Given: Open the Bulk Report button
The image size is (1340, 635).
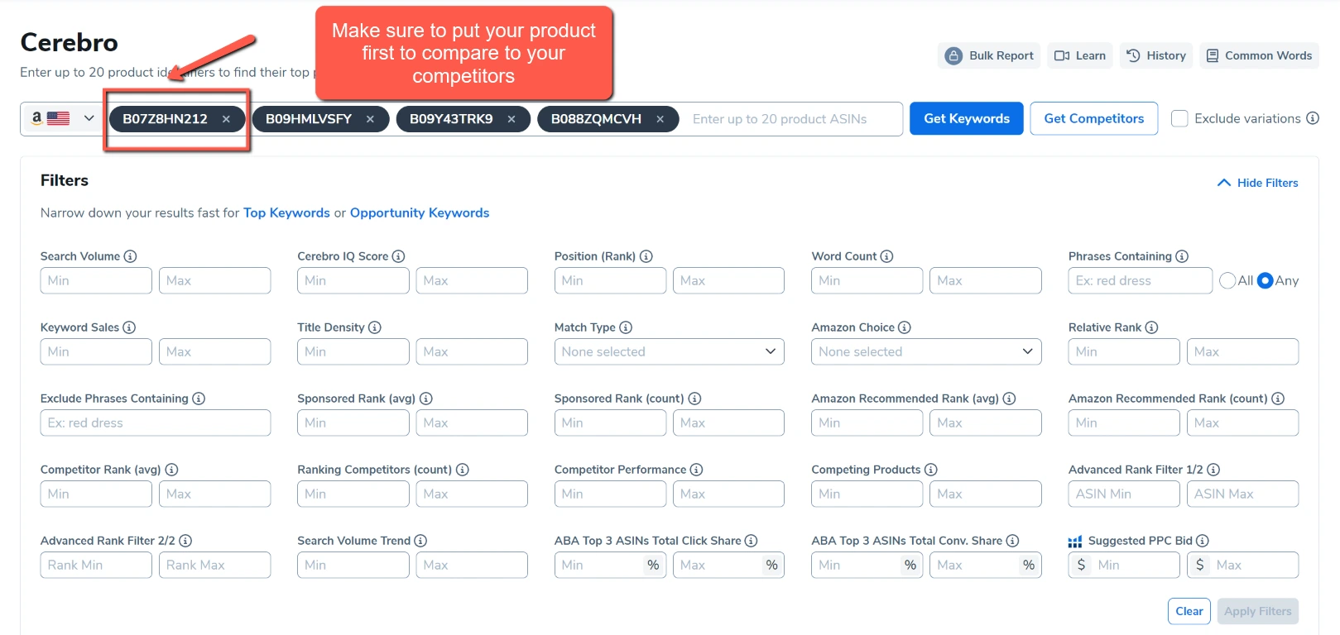Looking at the screenshot, I should click(989, 55).
